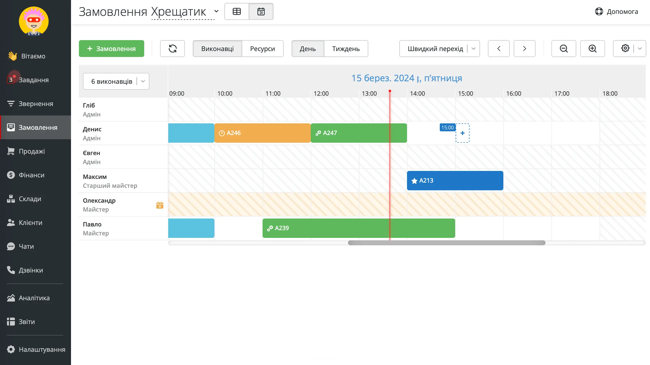Screen dimensions: 650x365
Task: Switch to День scale
Action: point(308,48)
